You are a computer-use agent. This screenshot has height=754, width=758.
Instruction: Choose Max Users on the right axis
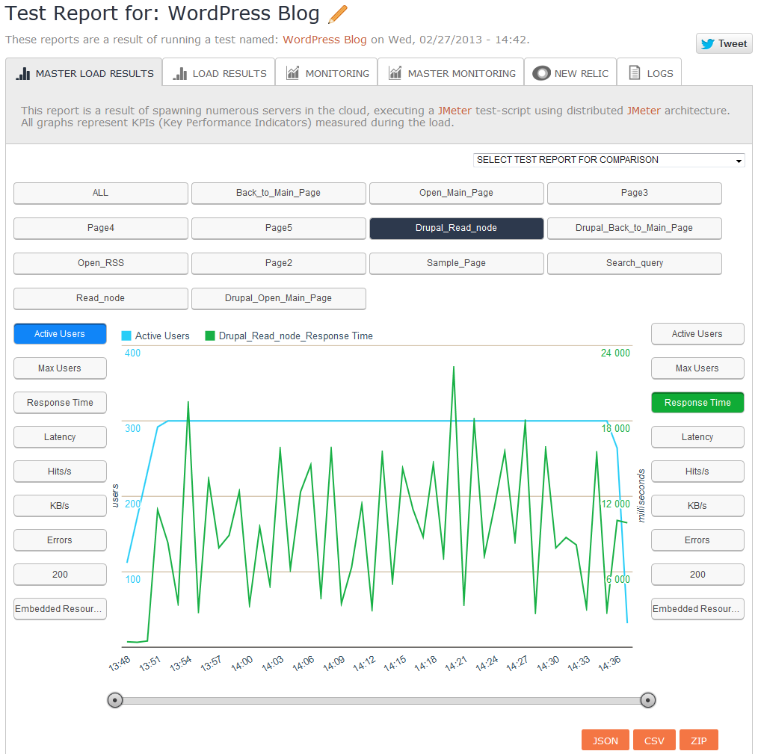pos(697,368)
